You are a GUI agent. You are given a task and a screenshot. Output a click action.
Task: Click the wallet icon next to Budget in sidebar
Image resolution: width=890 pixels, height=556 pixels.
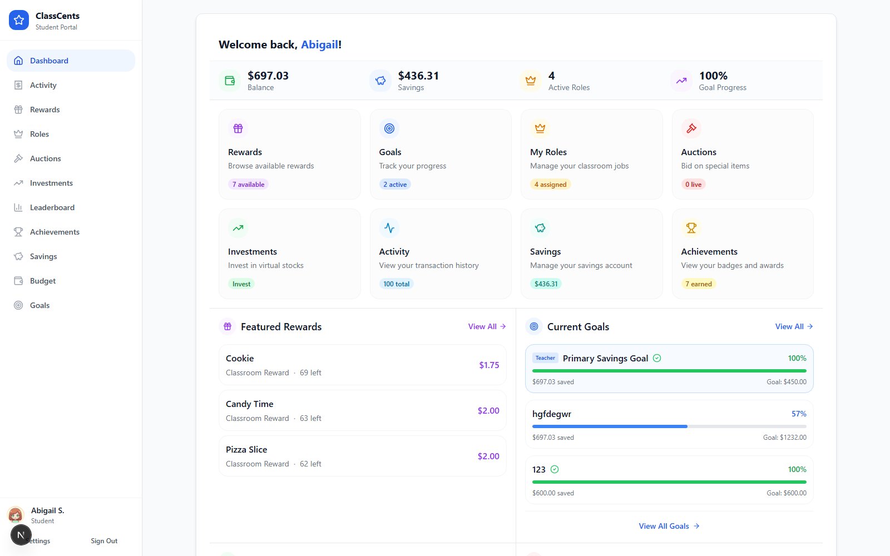click(x=18, y=281)
